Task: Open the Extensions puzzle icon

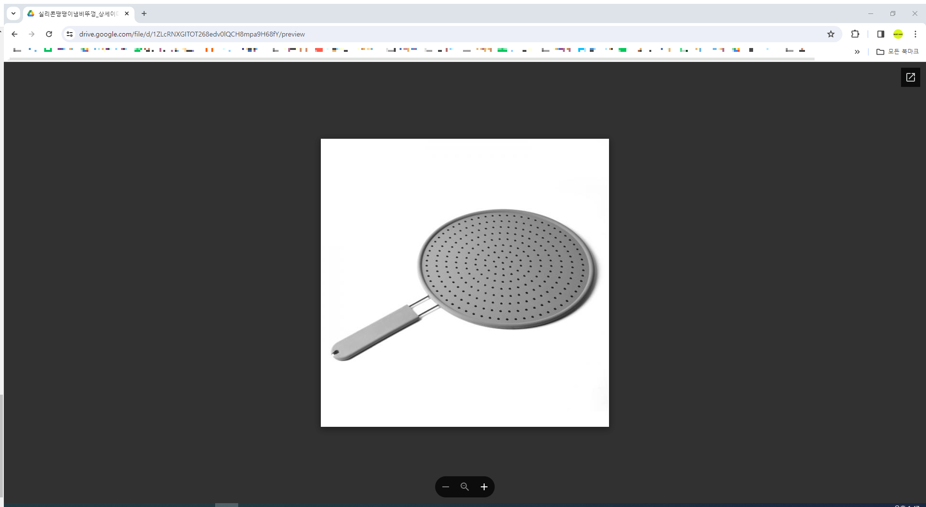Action: point(855,34)
